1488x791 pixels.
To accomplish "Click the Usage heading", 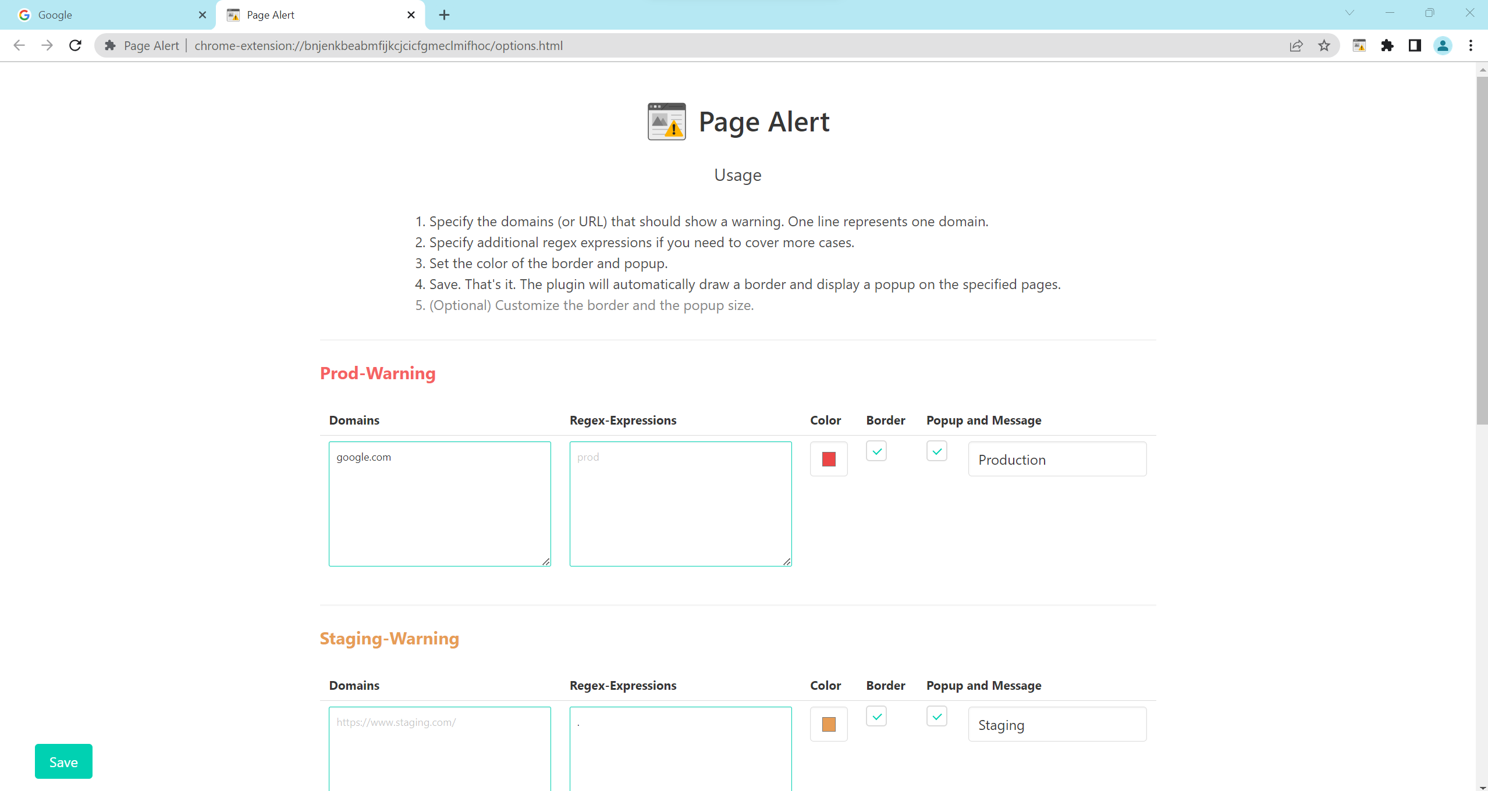I will click(738, 175).
